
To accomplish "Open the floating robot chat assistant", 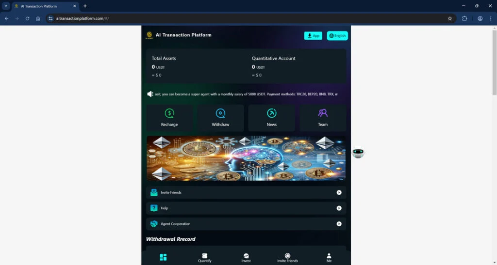I will (358, 153).
